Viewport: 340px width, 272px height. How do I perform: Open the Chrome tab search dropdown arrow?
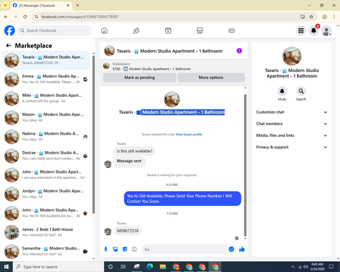coord(5,5)
